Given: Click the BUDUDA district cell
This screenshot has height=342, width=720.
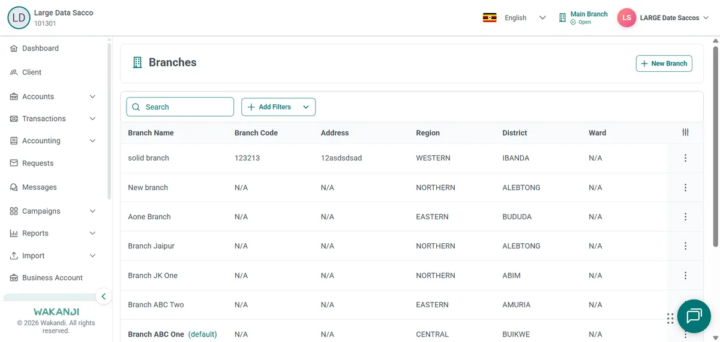Looking at the screenshot, I should [517, 217].
